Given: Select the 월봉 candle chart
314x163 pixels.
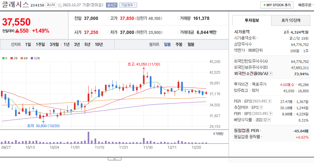Looking at the screenshot, I should 191,44.
